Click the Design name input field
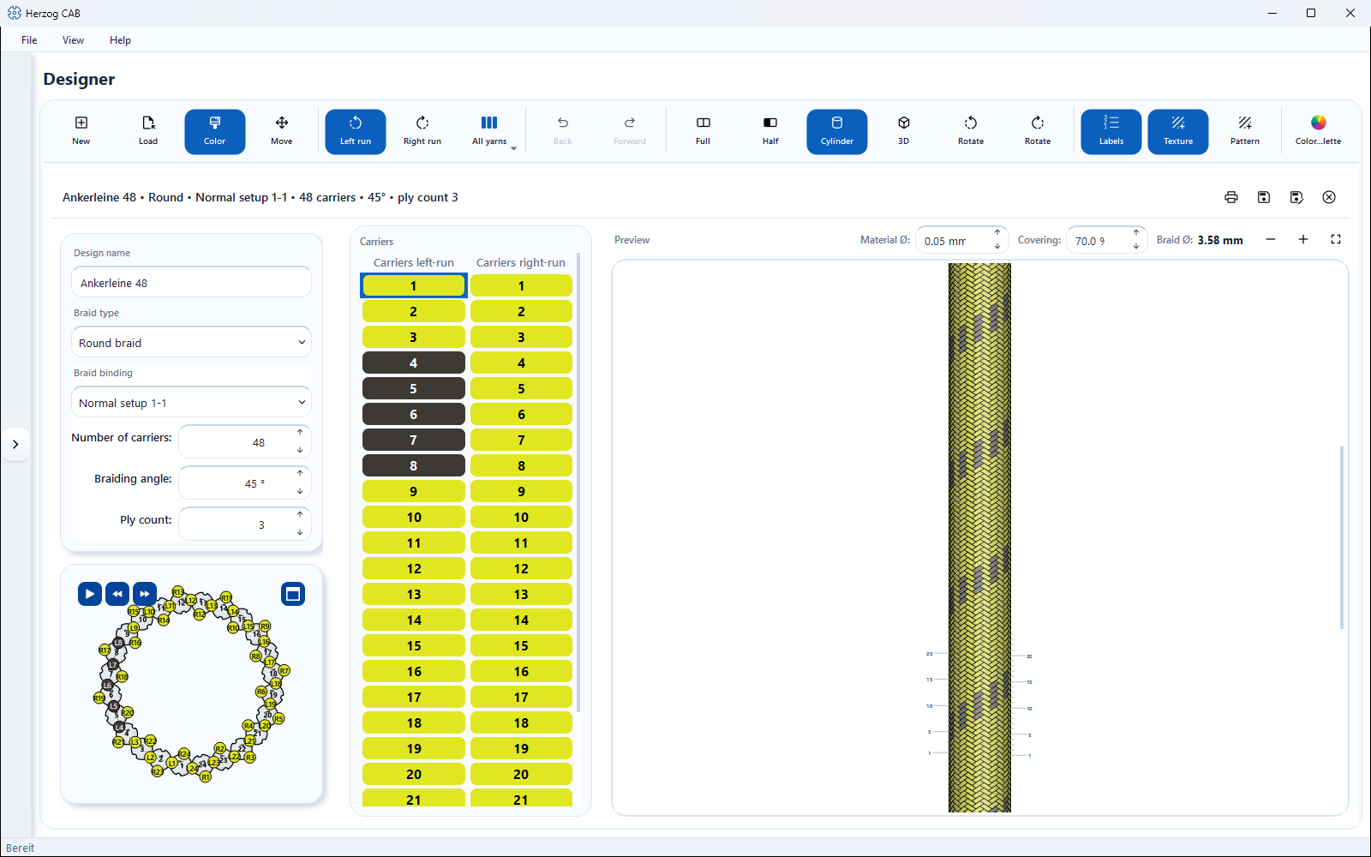 tap(191, 283)
